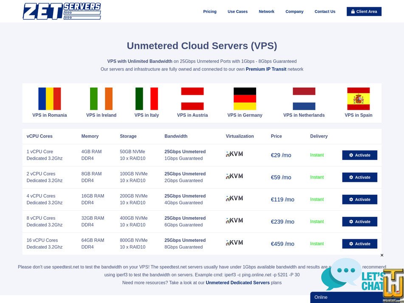Click KVM logo in 1 vCPU Core row
Viewport: 404px width, 303px height.
coord(234,154)
